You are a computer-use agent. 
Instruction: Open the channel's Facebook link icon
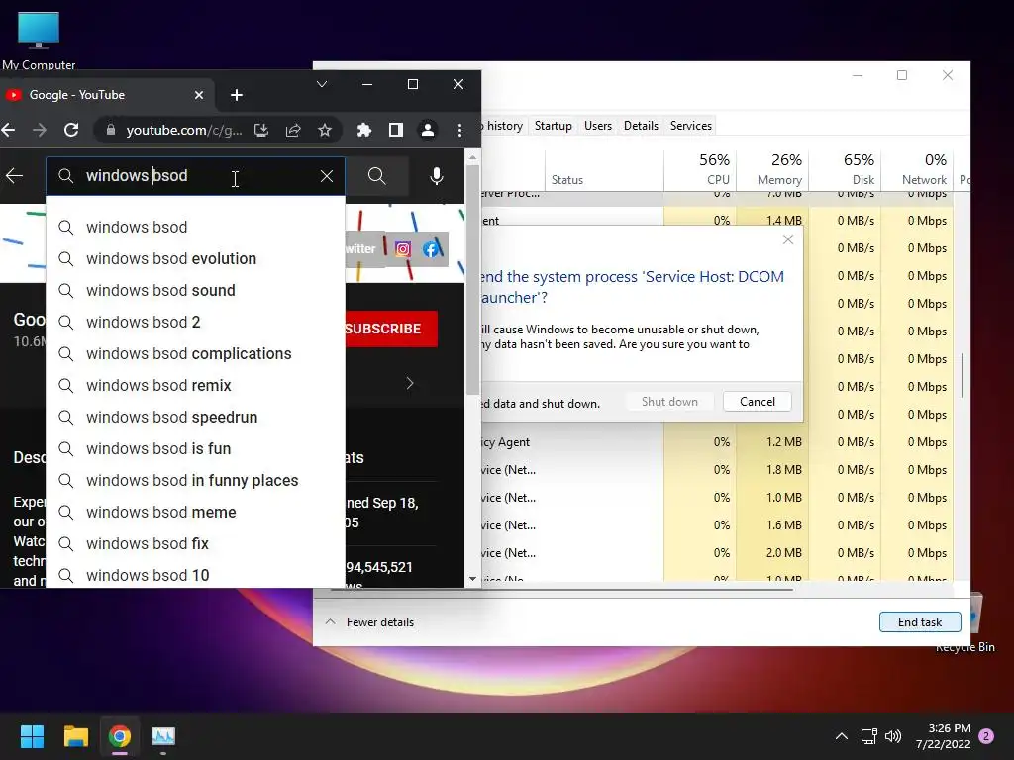pyautogui.click(x=431, y=248)
